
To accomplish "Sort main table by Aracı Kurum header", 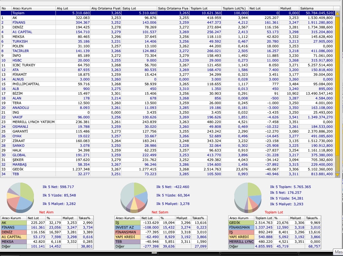I will click(x=34, y=8).
